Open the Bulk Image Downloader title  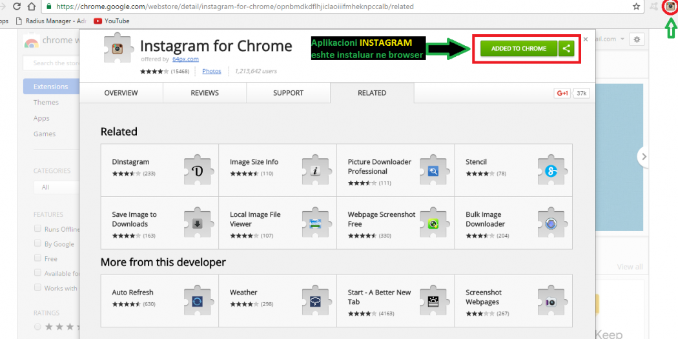click(485, 220)
